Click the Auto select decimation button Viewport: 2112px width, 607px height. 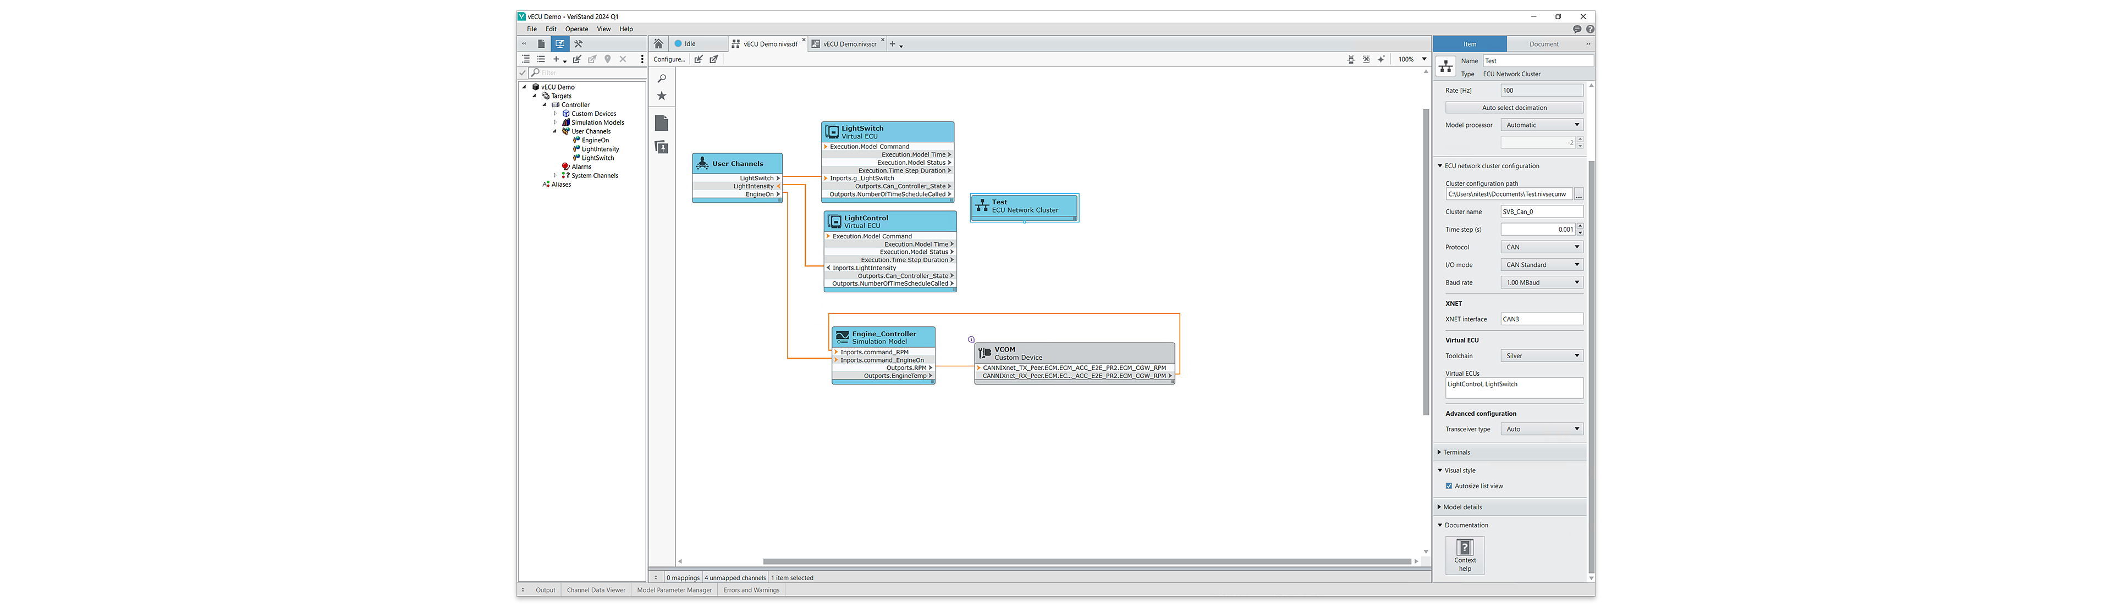(1514, 107)
